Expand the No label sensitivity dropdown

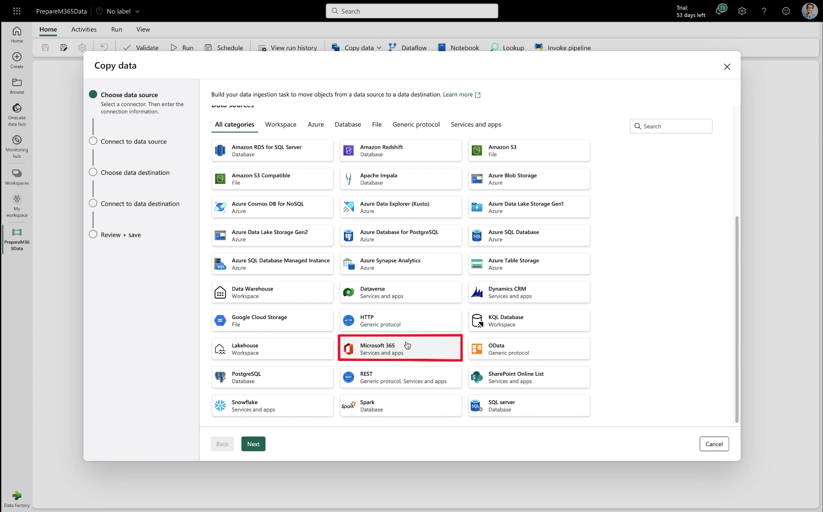pyautogui.click(x=118, y=11)
